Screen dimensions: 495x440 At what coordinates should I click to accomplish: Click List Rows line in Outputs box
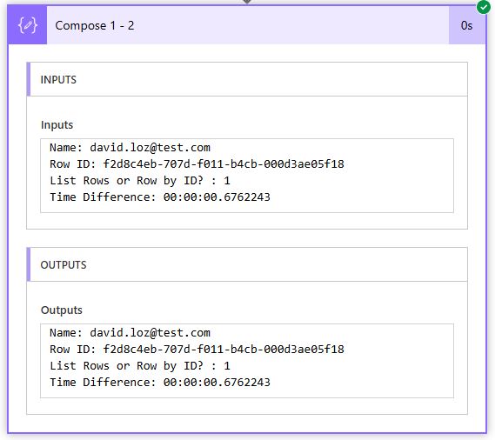point(140,366)
